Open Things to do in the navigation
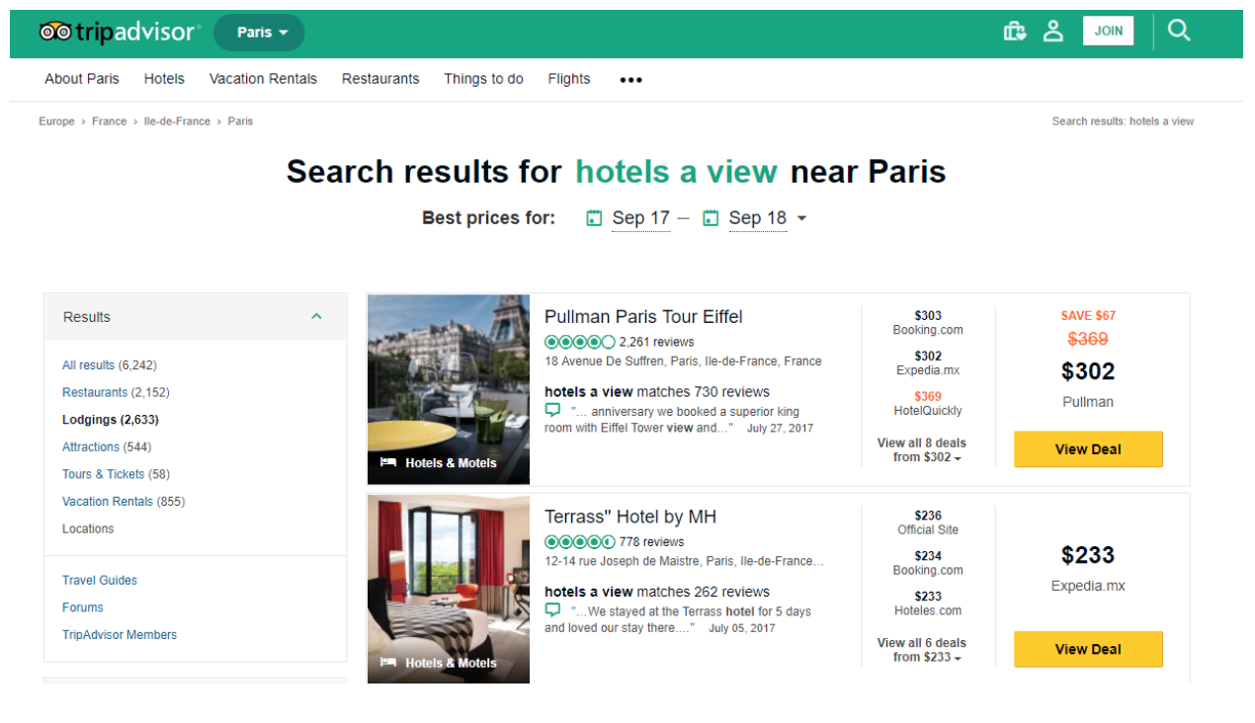Image resolution: width=1255 pixels, height=723 pixels. pyautogui.click(x=483, y=79)
